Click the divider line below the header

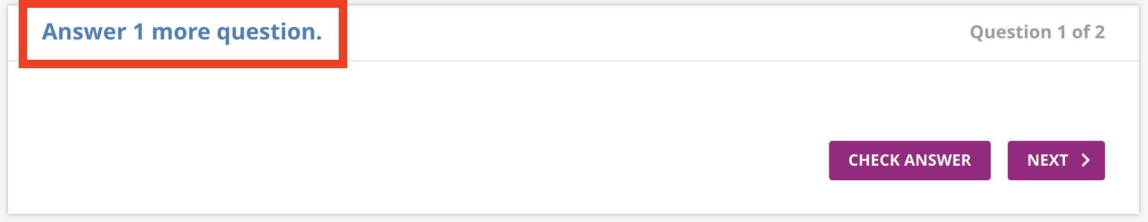(x=735, y=60)
